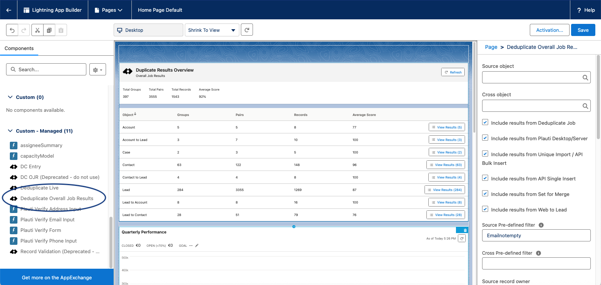This screenshot has height=285, width=601.
Task: Click the back arrow icon
Action: pyautogui.click(x=8, y=10)
